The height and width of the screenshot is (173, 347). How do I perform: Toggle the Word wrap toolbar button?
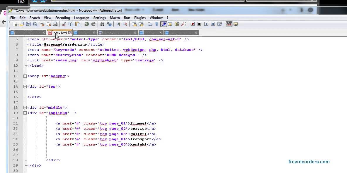click(x=150, y=24)
